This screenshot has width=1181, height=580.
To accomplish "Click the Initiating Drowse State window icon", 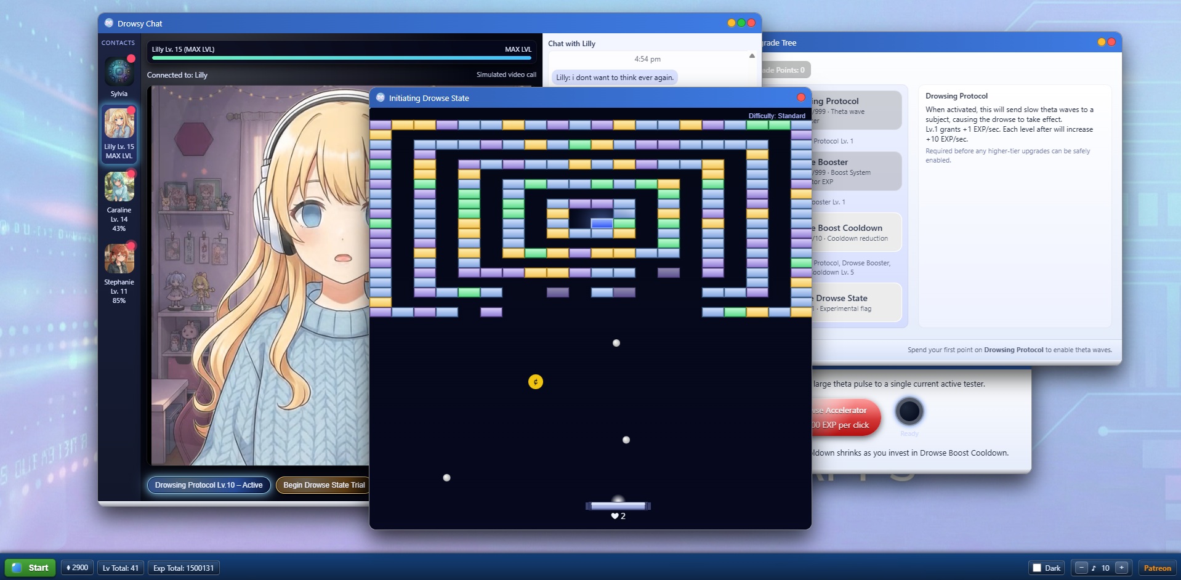I will coord(381,97).
